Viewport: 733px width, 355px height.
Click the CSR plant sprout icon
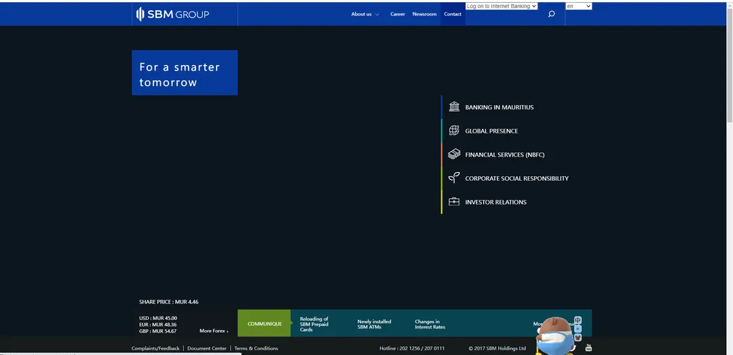point(454,177)
